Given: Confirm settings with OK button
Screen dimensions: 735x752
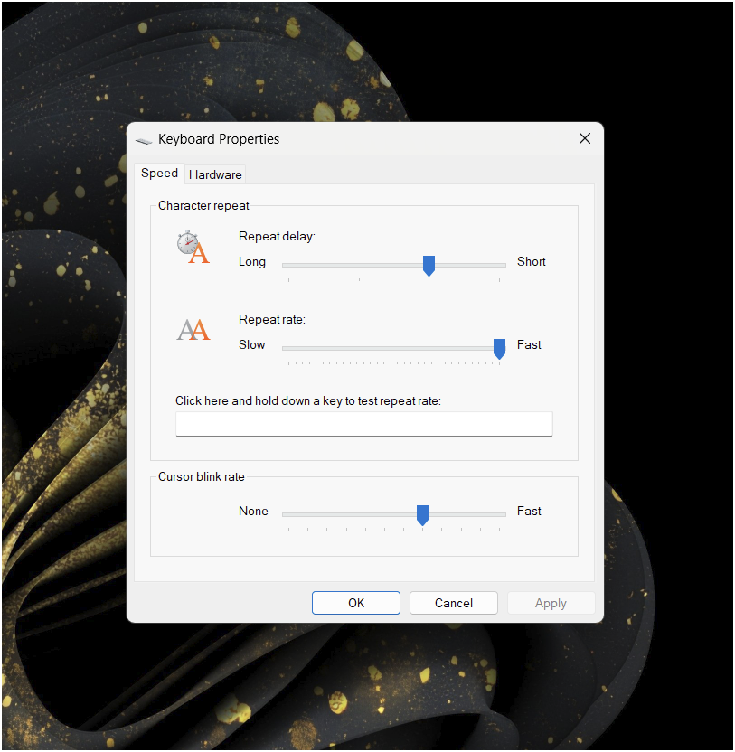Looking at the screenshot, I should pyautogui.click(x=356, y=603).
